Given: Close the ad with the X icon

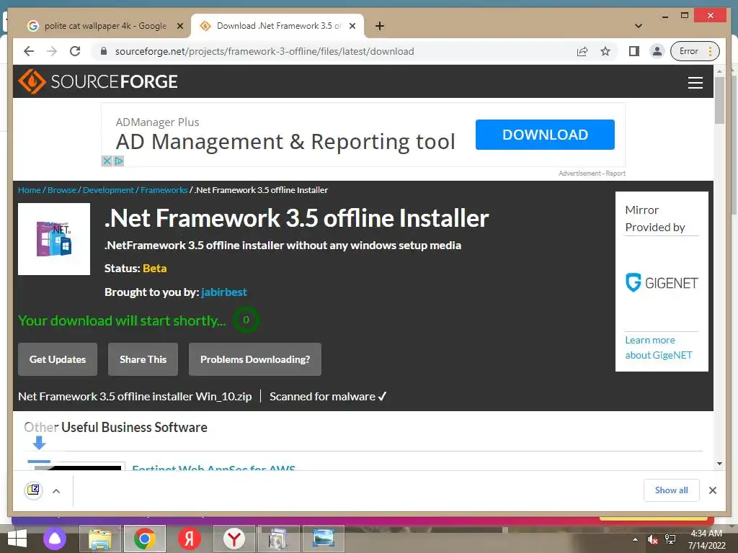Looking at the screenshot, I should [107, 161].
